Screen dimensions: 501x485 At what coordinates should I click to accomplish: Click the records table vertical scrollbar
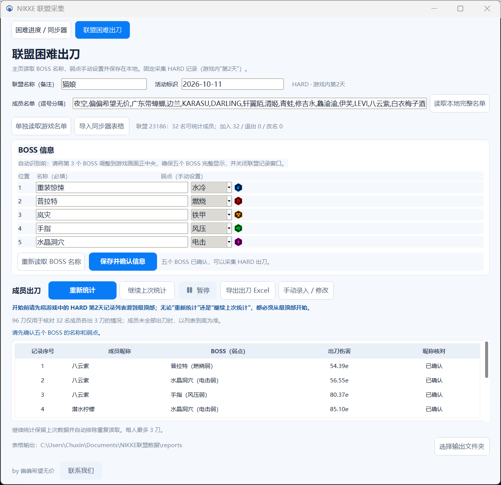tap(487, 360)
